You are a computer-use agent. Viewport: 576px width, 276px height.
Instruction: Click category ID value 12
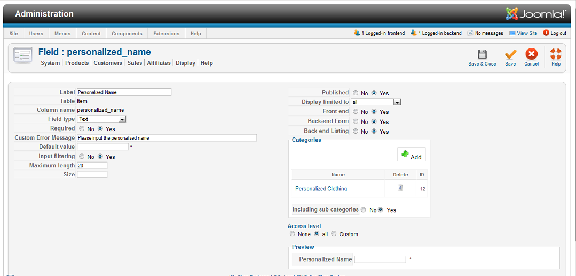point(423,189)
